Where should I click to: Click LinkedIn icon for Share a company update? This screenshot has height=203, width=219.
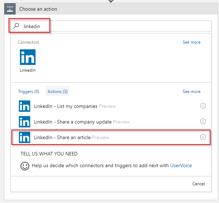[x=25, y=122]
